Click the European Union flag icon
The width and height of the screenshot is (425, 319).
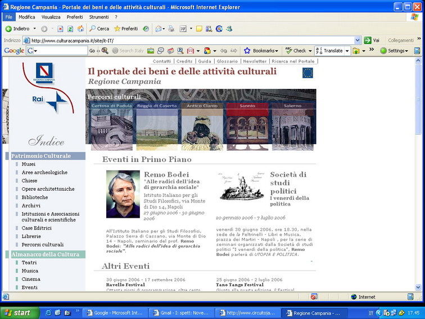[308, 73]
